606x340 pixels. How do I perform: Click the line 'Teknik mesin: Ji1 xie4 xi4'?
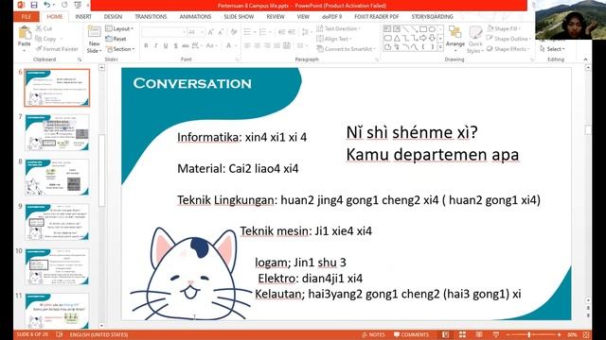point(306,230)
